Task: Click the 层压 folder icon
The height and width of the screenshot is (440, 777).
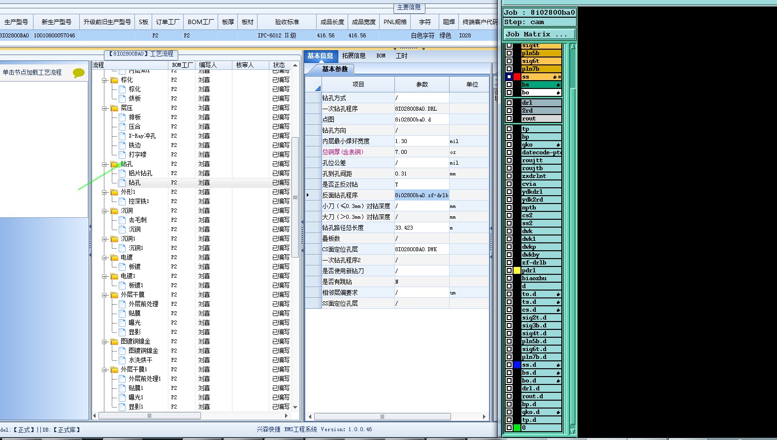Action: [x=114, y=108]
